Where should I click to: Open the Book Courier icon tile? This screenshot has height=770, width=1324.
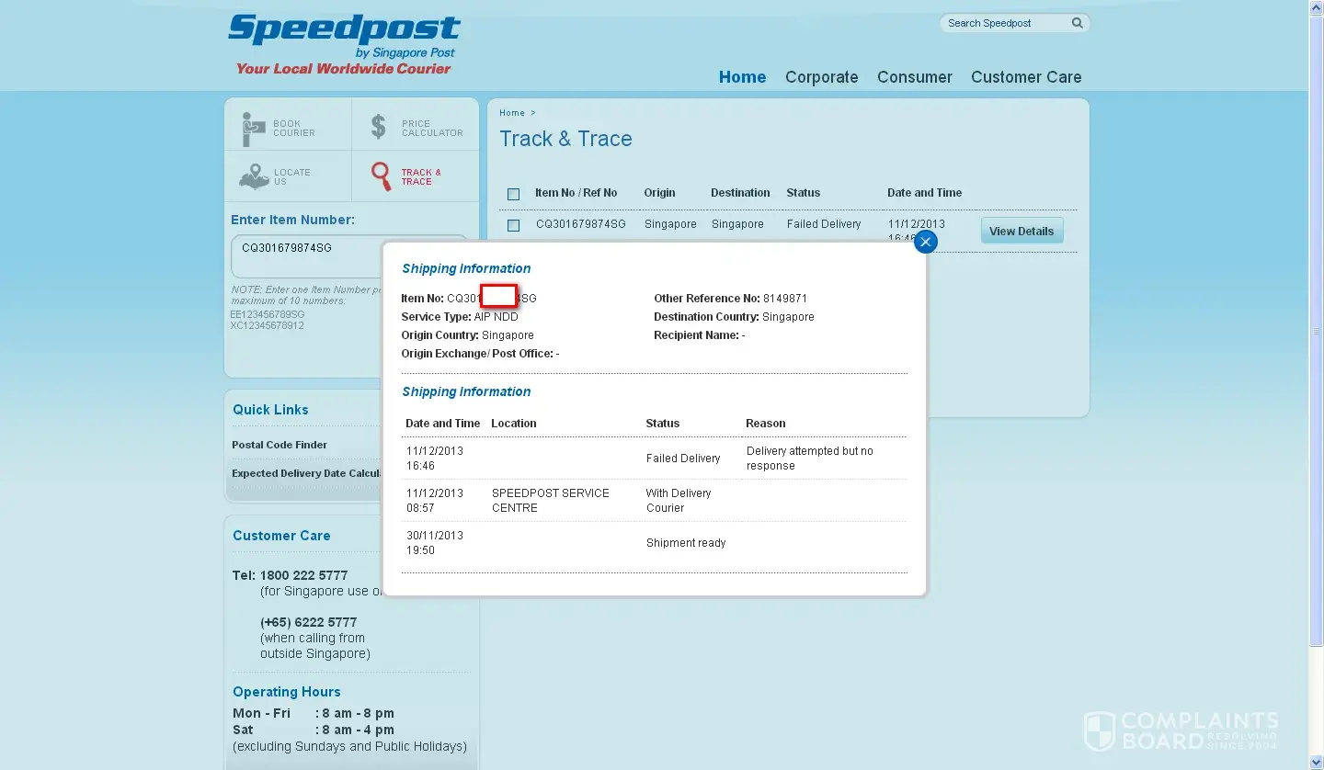(287, 124)
